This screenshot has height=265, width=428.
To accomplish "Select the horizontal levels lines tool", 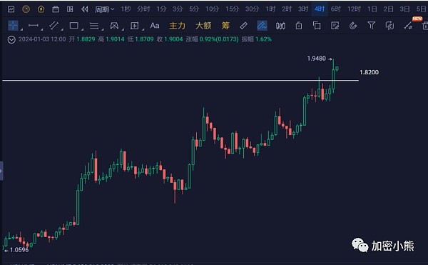I will [x=94, y=26].
